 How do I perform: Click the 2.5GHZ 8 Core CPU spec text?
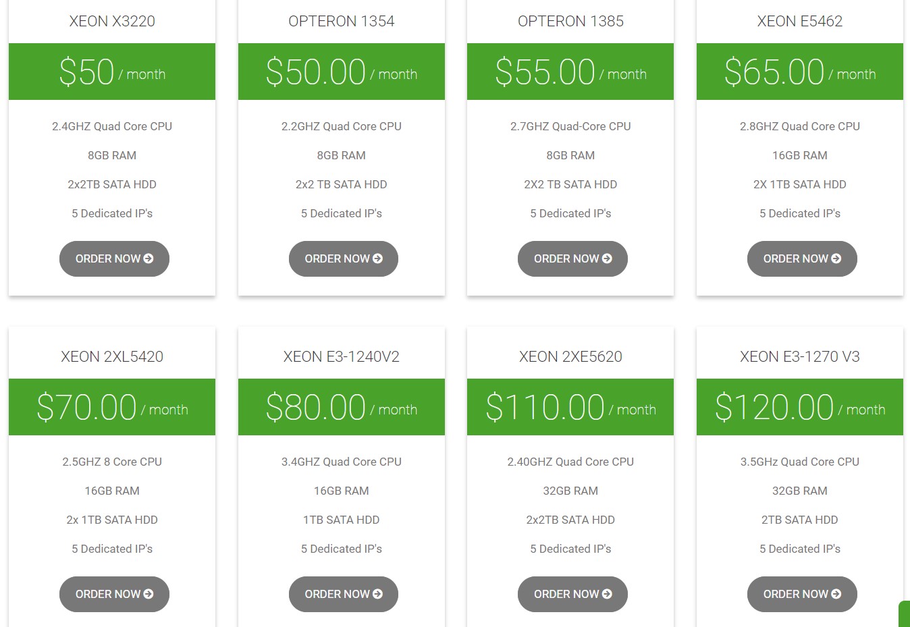point(112,462)
